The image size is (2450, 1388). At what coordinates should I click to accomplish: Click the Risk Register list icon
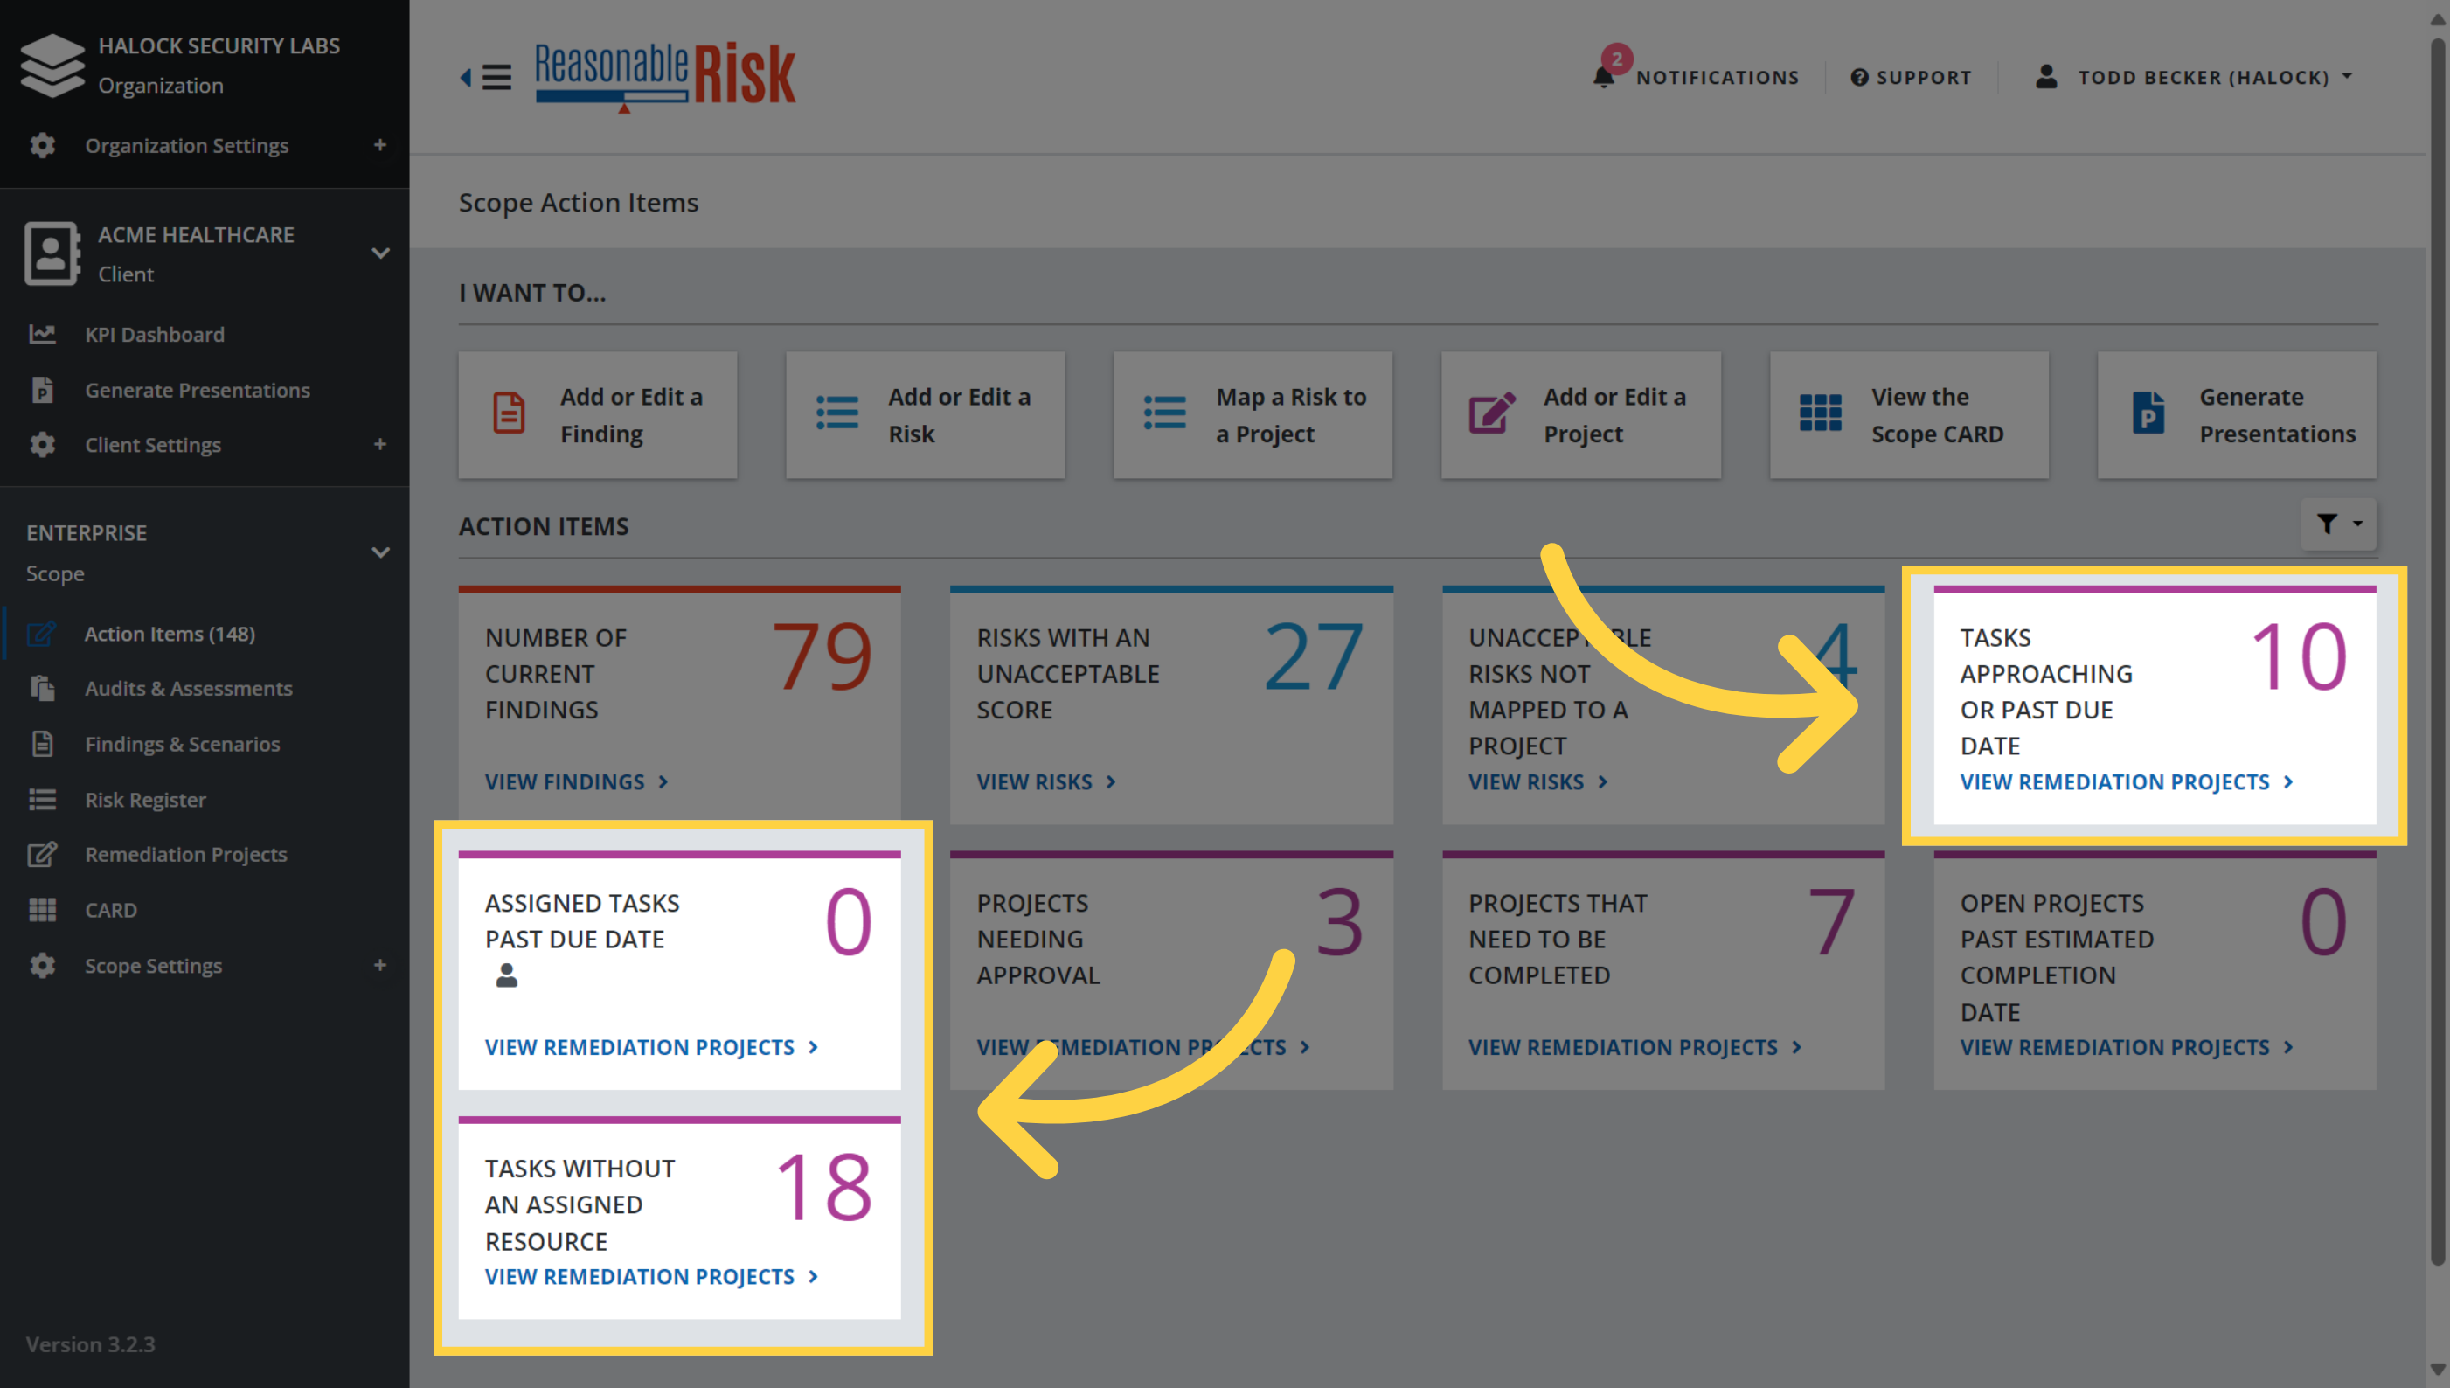(42, 799)
